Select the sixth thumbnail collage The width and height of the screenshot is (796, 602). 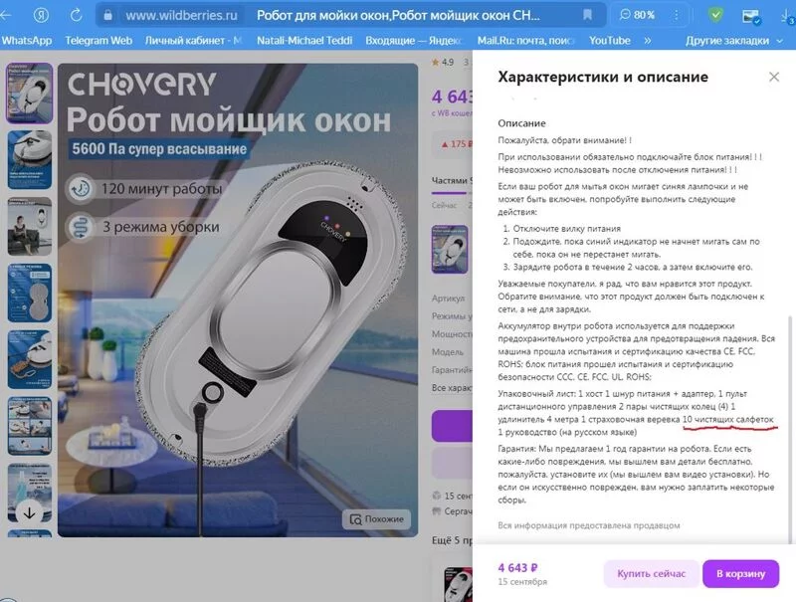[x=30, y=426]
